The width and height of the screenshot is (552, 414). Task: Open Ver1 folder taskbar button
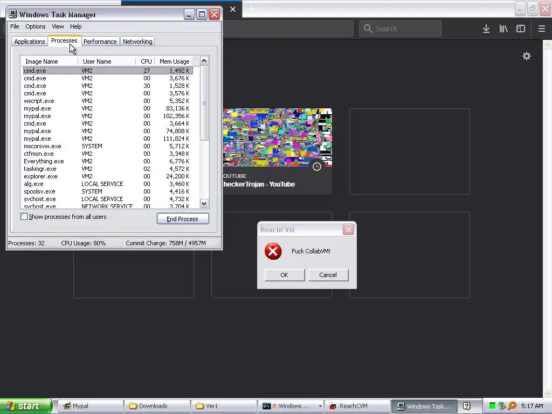(224, 406)
